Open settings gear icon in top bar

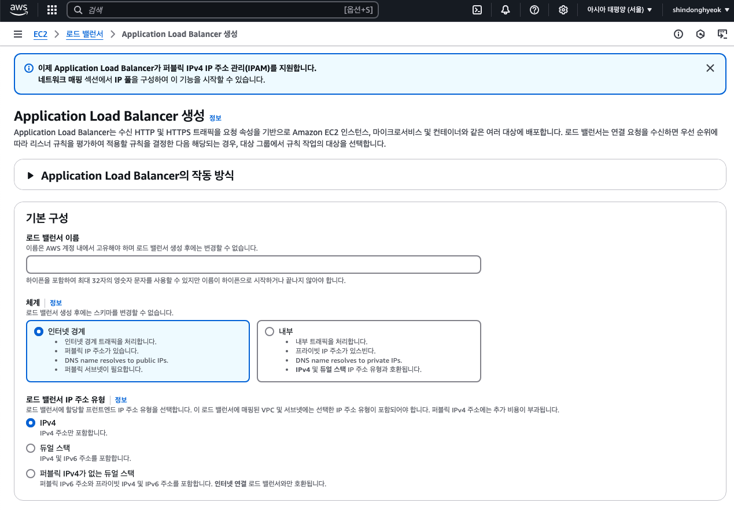pyautogui.click(x=563, y=10)
